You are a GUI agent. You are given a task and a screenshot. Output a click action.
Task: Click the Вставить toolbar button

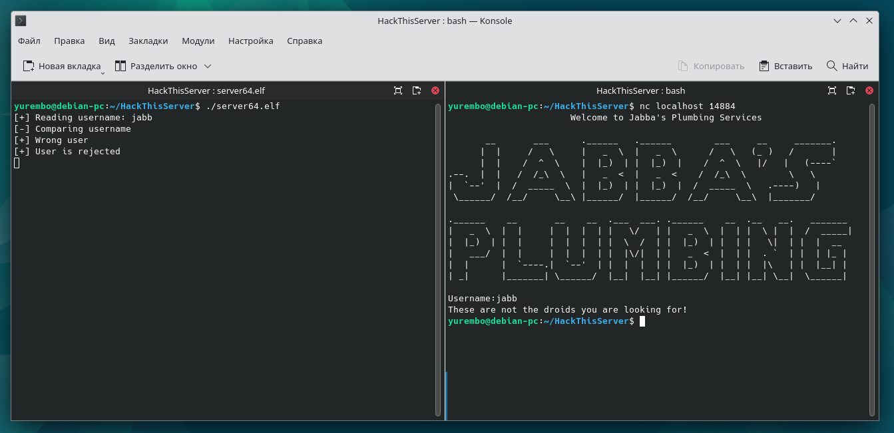point(785,66)
